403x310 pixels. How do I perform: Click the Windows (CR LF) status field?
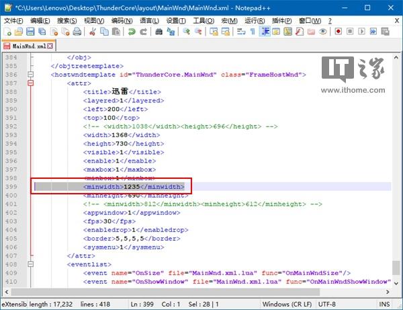coord(287,304)
